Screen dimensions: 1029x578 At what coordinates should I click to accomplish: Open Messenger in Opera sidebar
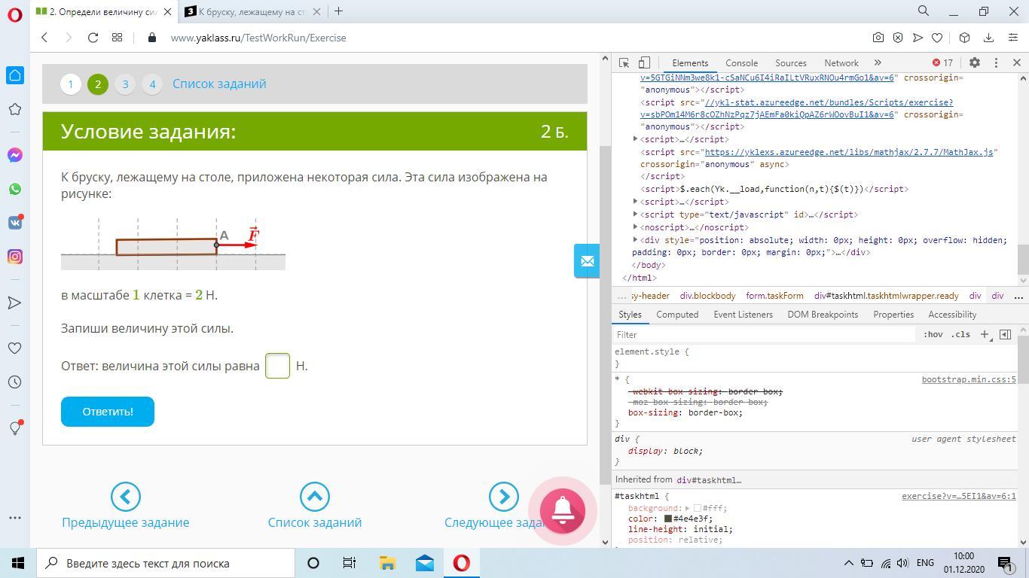[15, 155]
